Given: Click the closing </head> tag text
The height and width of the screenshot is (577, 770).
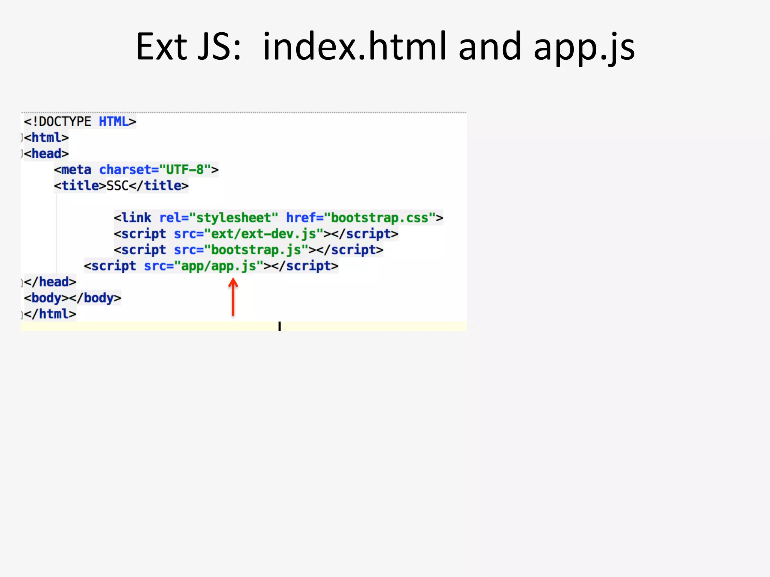Looking at the screenshot, I should [x=50, y=282].
